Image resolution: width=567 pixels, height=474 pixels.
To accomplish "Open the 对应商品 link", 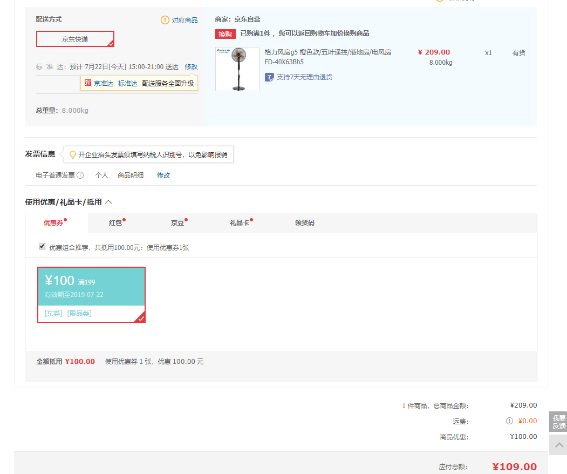I will pyautogui.click(x=185, y=21).
